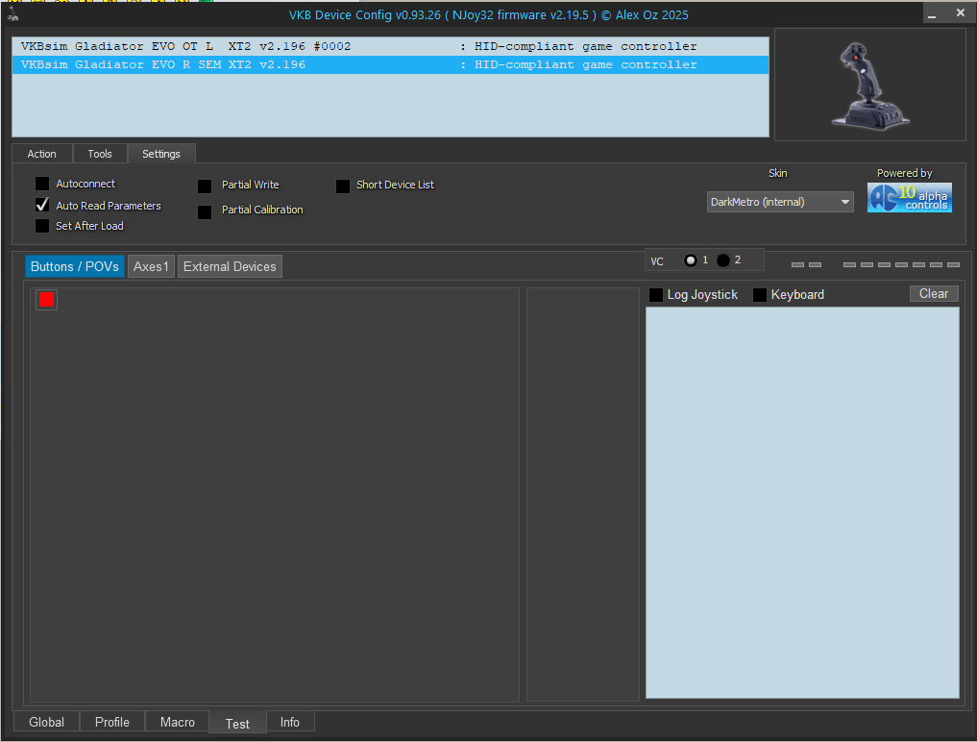This screenshot has width=977, height=742.
Task: Click the VKB app icon in title bar
Action: coord(12,14)
